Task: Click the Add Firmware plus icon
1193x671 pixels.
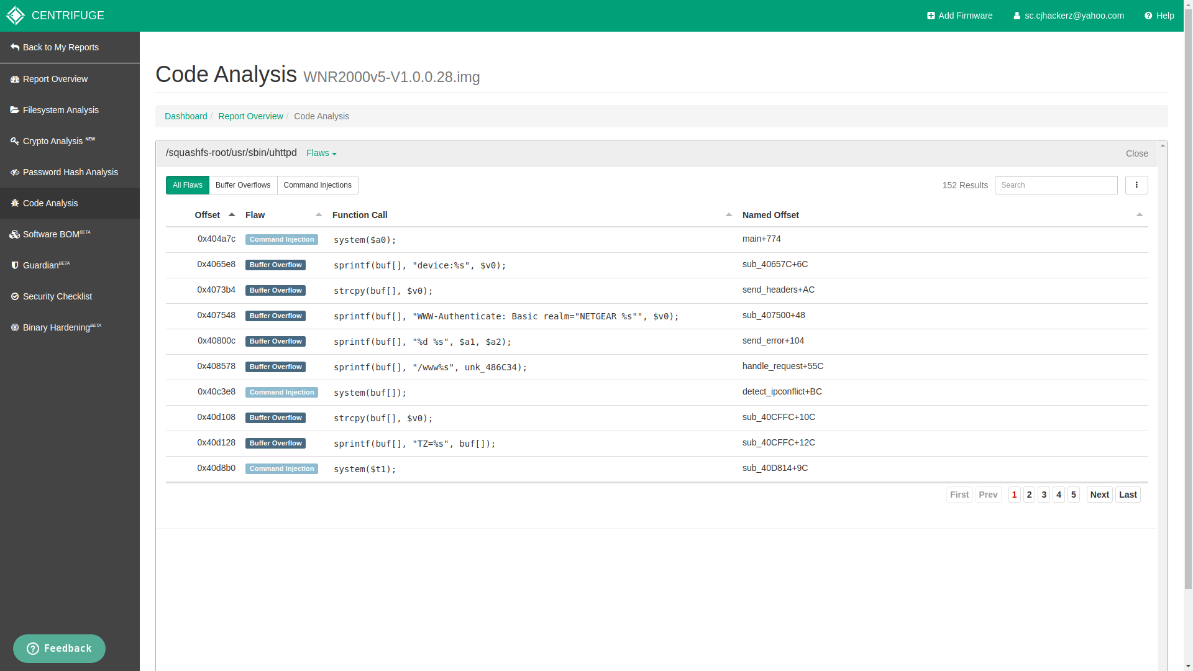Action: 931,16
